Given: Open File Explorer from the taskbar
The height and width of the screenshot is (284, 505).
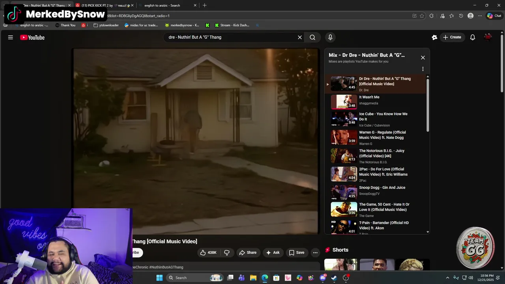Looking at the screenshot, I should (x=253, y=278).
